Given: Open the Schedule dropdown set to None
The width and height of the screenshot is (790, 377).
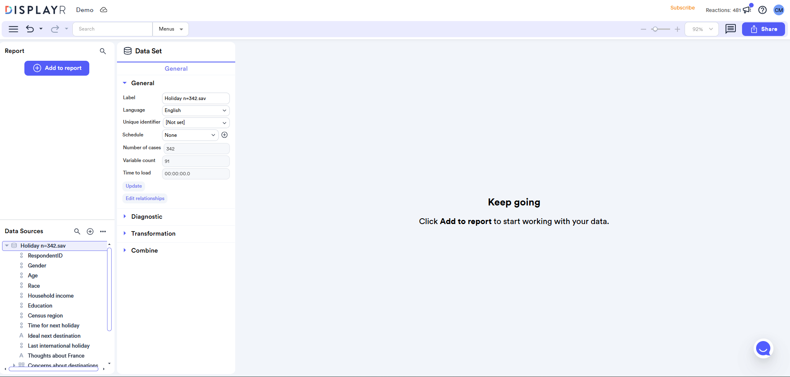Looking at the screenshot, I should [190, 135].
